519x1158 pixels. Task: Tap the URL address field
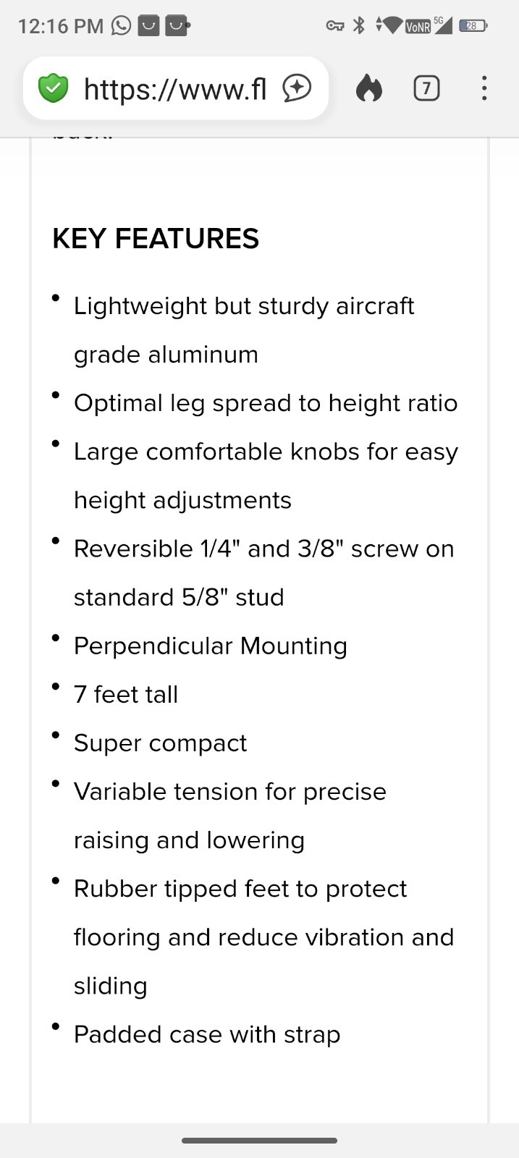(176, 88)
